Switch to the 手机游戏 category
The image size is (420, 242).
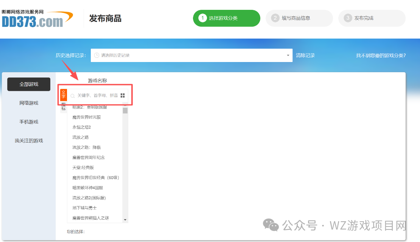point(28,122)
